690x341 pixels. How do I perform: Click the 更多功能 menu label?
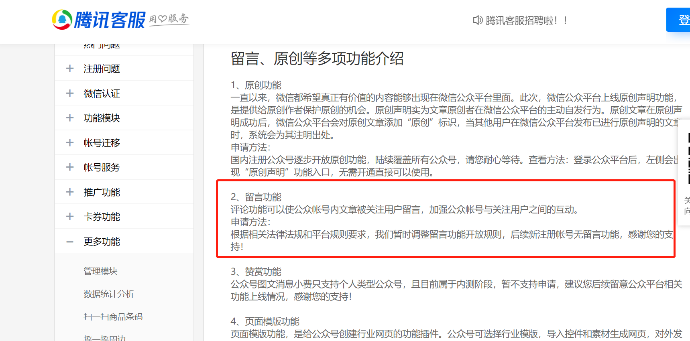coord(102,242)
